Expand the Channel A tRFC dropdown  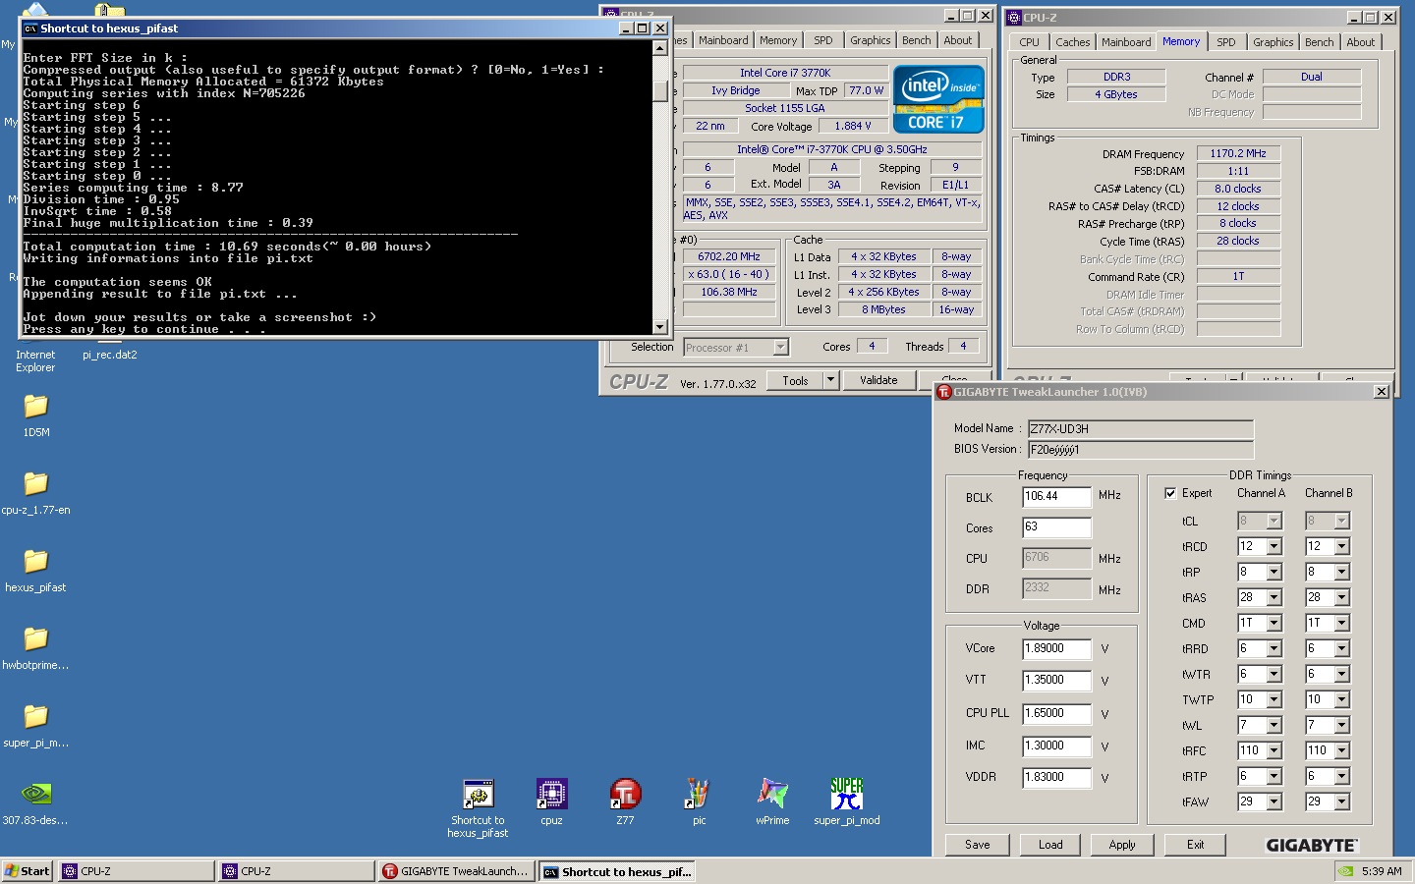coord(1273,750)
